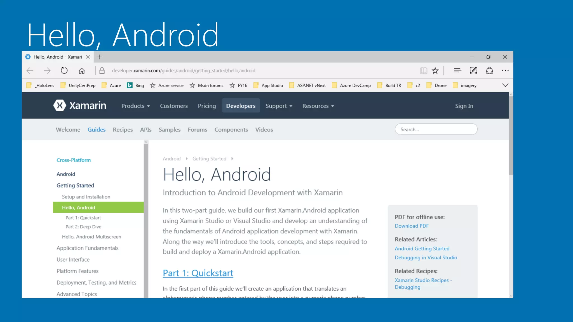Open Hello, Android Multiscreen sidebar item
The height and width of the screenshot is (322, 573).
tap(91, 237)
